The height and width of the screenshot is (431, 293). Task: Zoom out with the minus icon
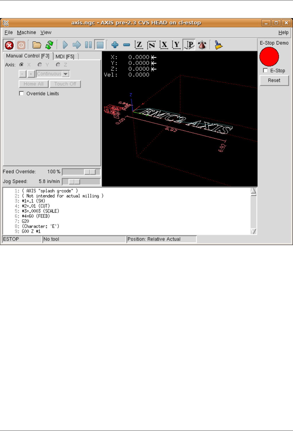coord(127,45)
